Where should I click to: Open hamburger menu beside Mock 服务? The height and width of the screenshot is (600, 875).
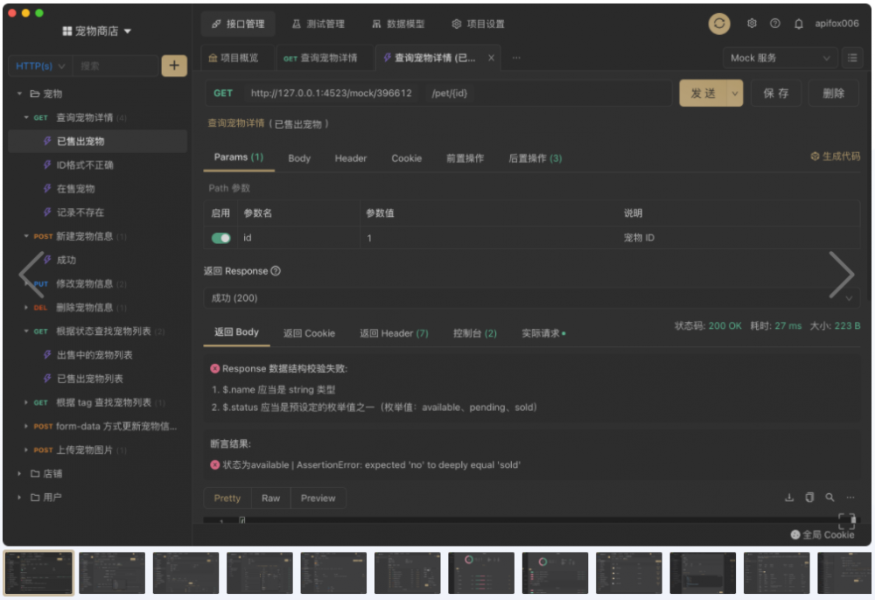point(852,58)
